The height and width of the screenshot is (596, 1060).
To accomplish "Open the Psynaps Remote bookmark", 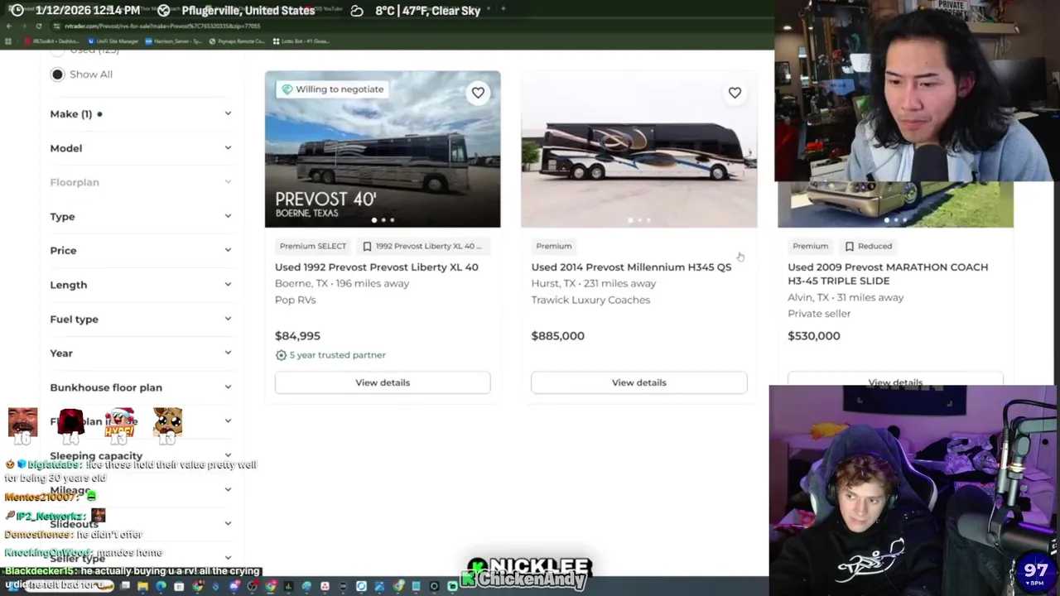I will coord(238,41).
